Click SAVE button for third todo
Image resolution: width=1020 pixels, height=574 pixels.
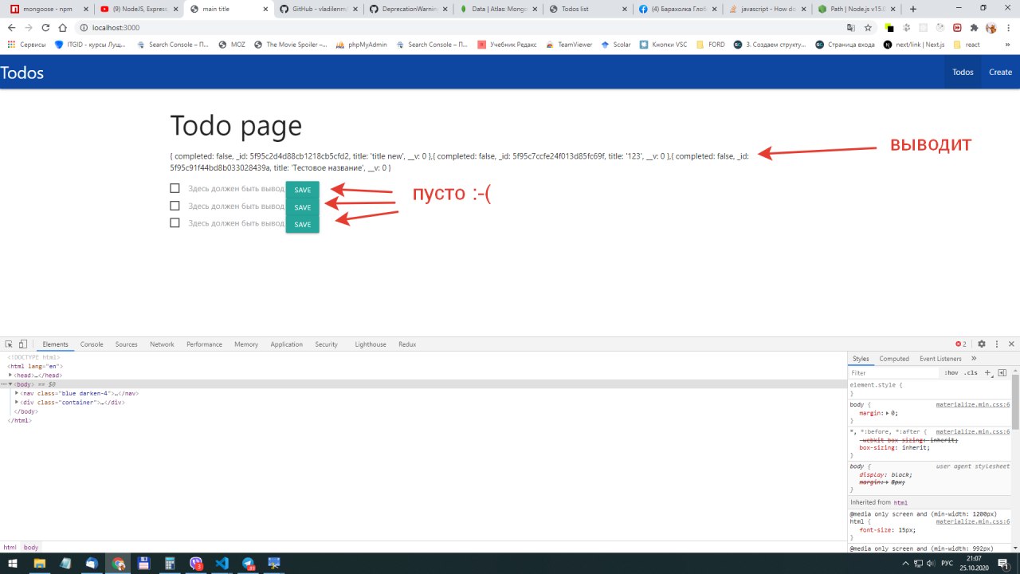(303, 225)
